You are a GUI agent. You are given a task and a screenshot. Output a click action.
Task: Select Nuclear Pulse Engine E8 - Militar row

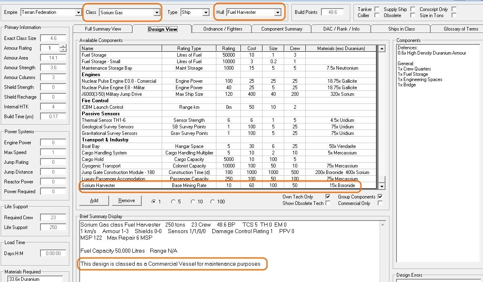coord(228,88)
